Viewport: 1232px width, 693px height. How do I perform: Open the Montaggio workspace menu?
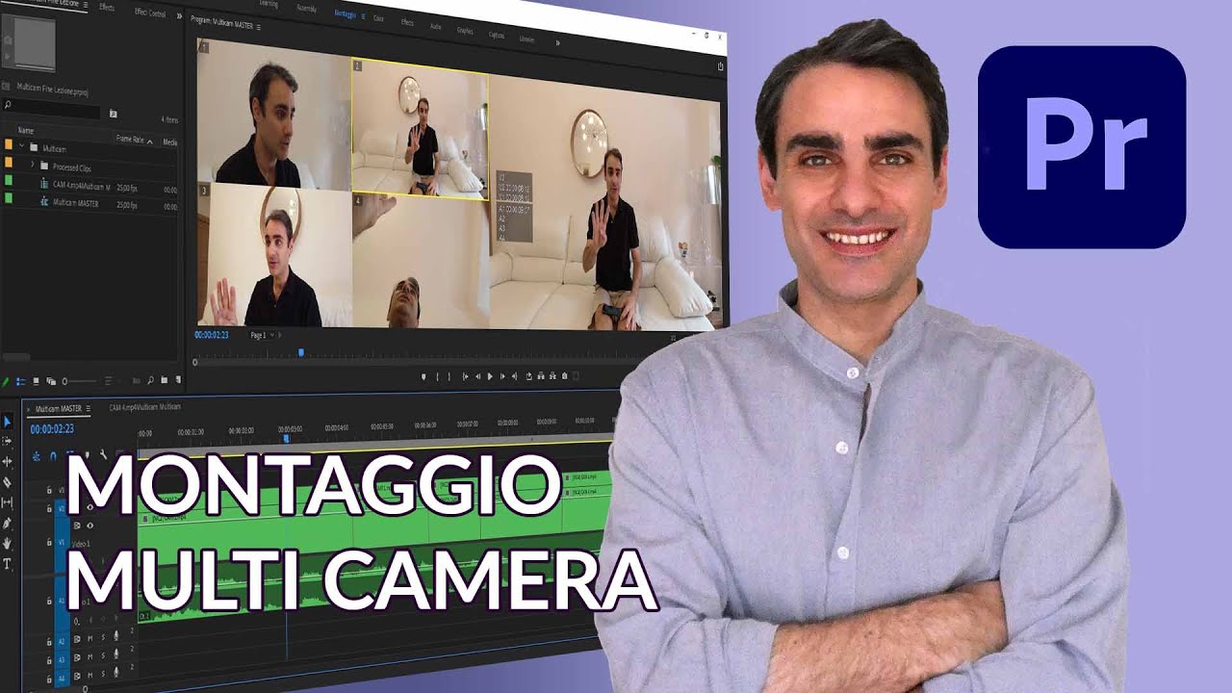[x=363, y=15]
